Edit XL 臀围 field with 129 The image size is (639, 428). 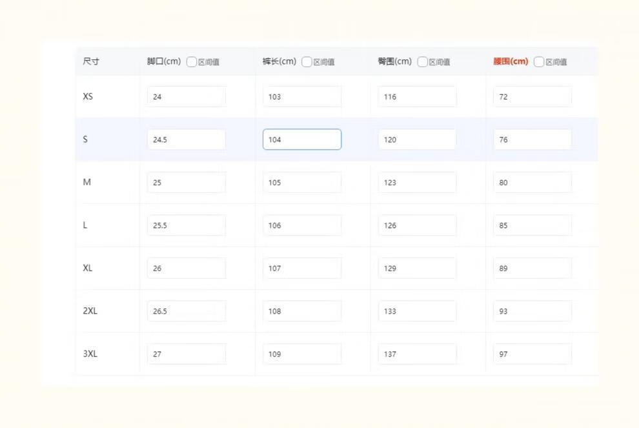point(418,268)
